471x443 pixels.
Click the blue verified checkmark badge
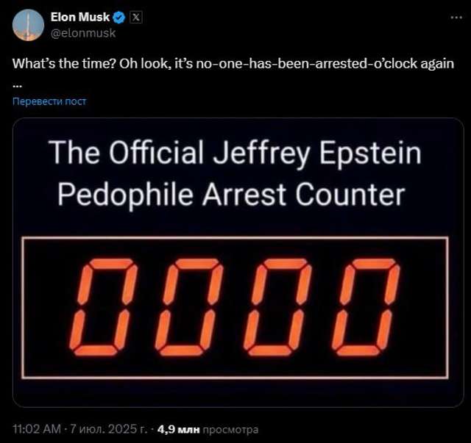[119, 17]
